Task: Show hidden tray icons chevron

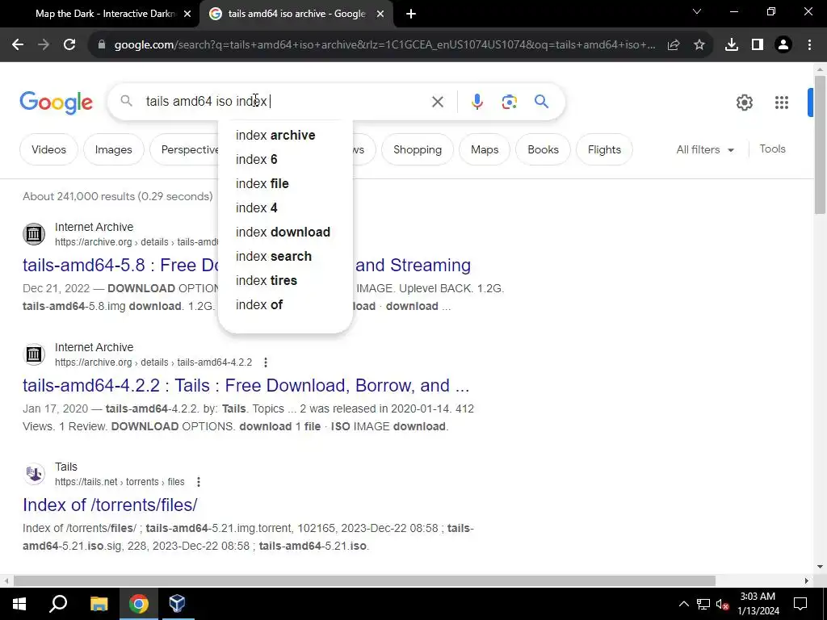Action: [x=683, y=604]
